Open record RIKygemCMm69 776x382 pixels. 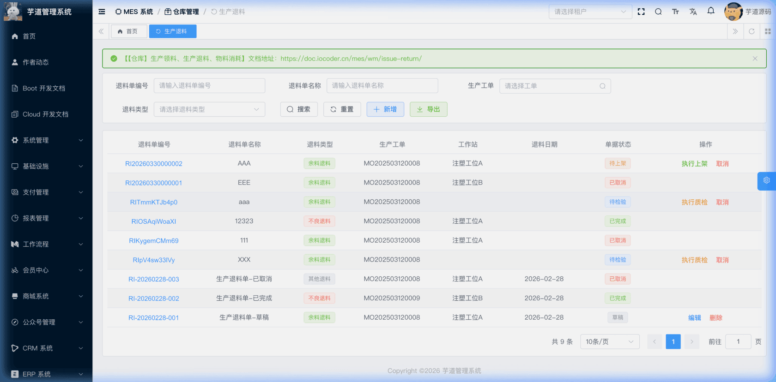(154, 241)
